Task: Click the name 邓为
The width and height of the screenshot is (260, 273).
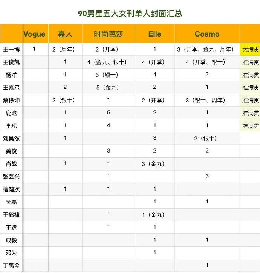Action: point(11,253)
